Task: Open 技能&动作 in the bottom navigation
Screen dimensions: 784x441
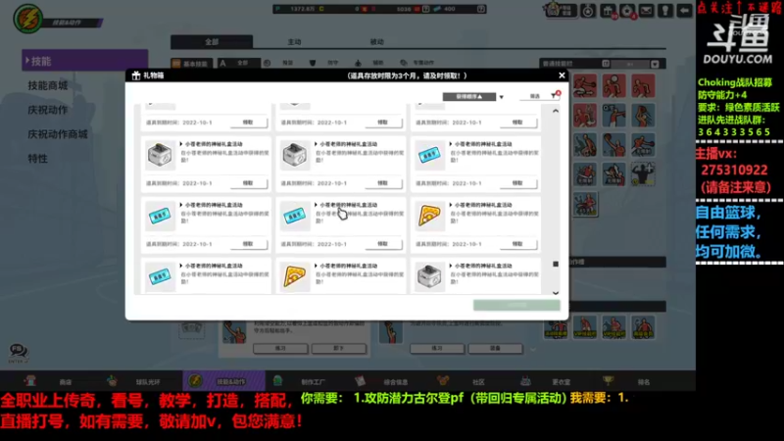Action: coord(223,381)
